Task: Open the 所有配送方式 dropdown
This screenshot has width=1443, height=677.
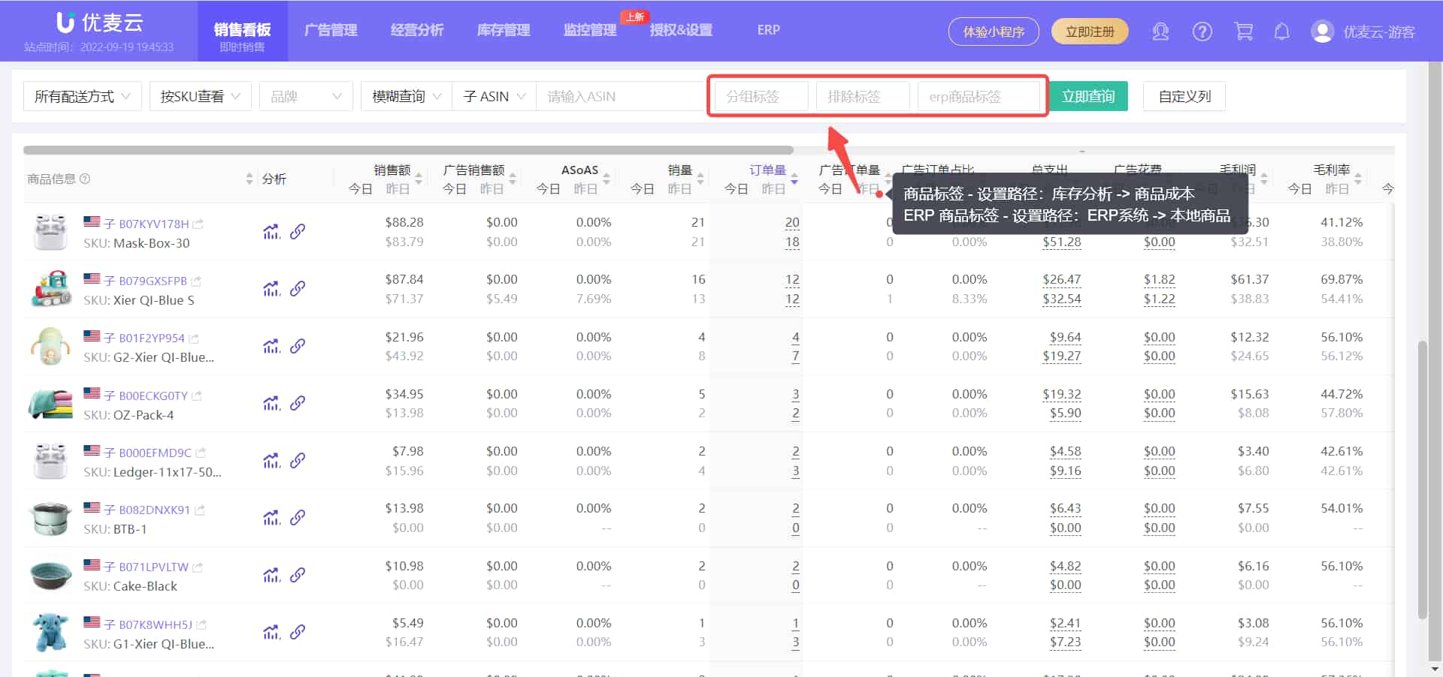Action: [82, 96]
